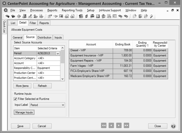182x133 pixels.
Task: Click the balance scale toolbar icon
Action: pyautogui.click(x=19, y=16)
